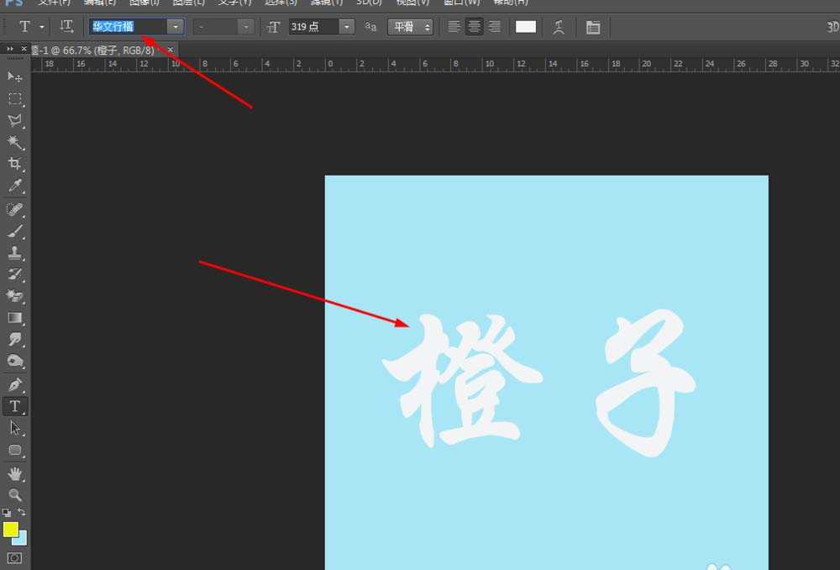Screen dimensions: 840x570
Task: Enable center text alignment
Action: coord(474,27)
